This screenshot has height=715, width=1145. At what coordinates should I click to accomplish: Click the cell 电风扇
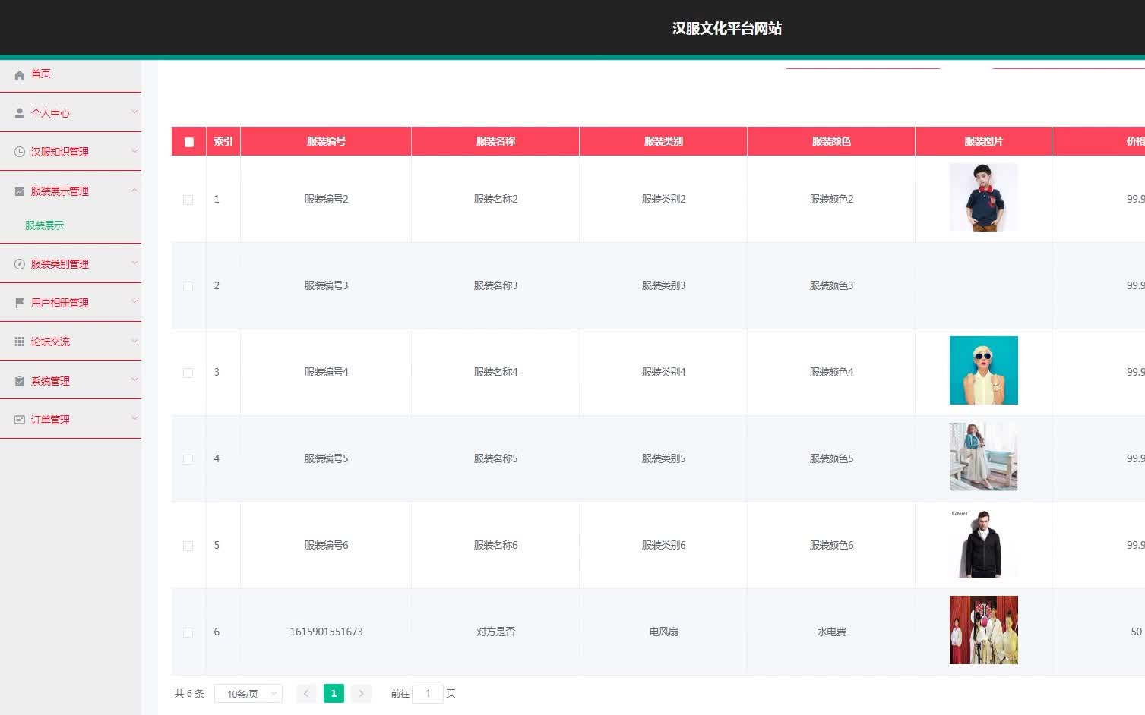tap(663, 632)
